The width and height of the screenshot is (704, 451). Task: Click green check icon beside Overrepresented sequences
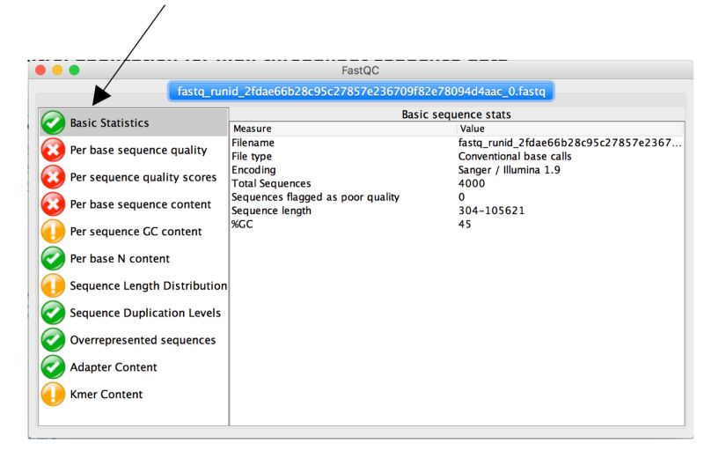(x=53, y=340)
